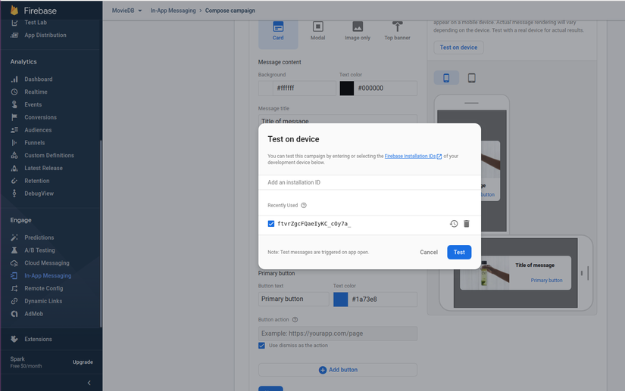Screen dimensions: 625x391
Task: Open Retention icon in sidebar
Action: tap(14, 181)
